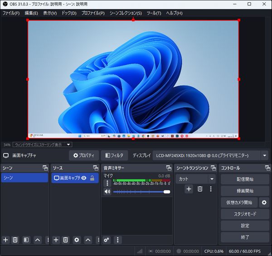Click the preview canvas showing desktop capture

pyautogui.click(x=133, y=79)
